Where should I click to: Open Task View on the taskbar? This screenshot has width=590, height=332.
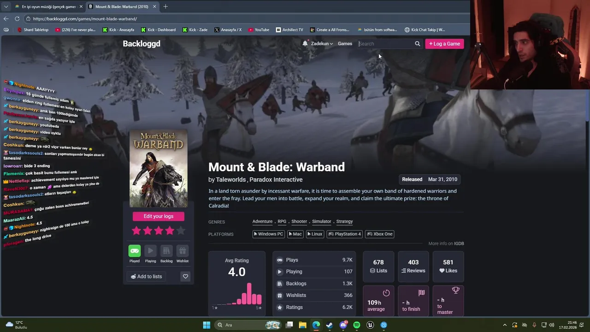point(289,325)
